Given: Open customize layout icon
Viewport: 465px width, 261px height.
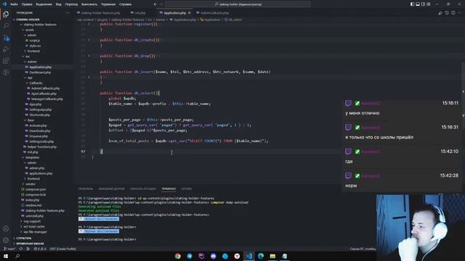Looking at the screenshot, I should [429, 4].
